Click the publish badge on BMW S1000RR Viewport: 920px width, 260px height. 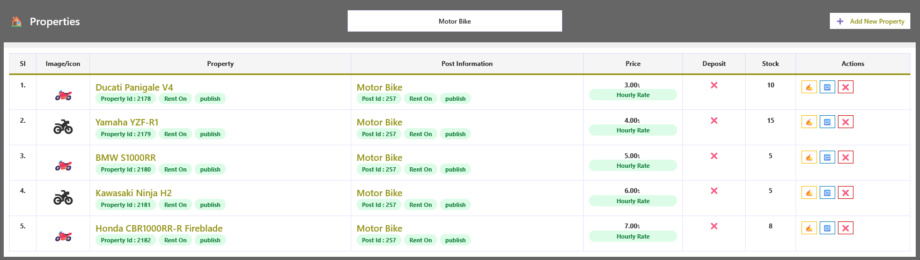(x=210, y=169)
